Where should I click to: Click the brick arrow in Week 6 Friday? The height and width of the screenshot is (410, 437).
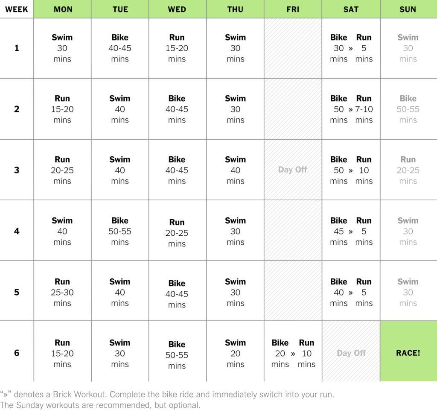(x=293, y=354)
